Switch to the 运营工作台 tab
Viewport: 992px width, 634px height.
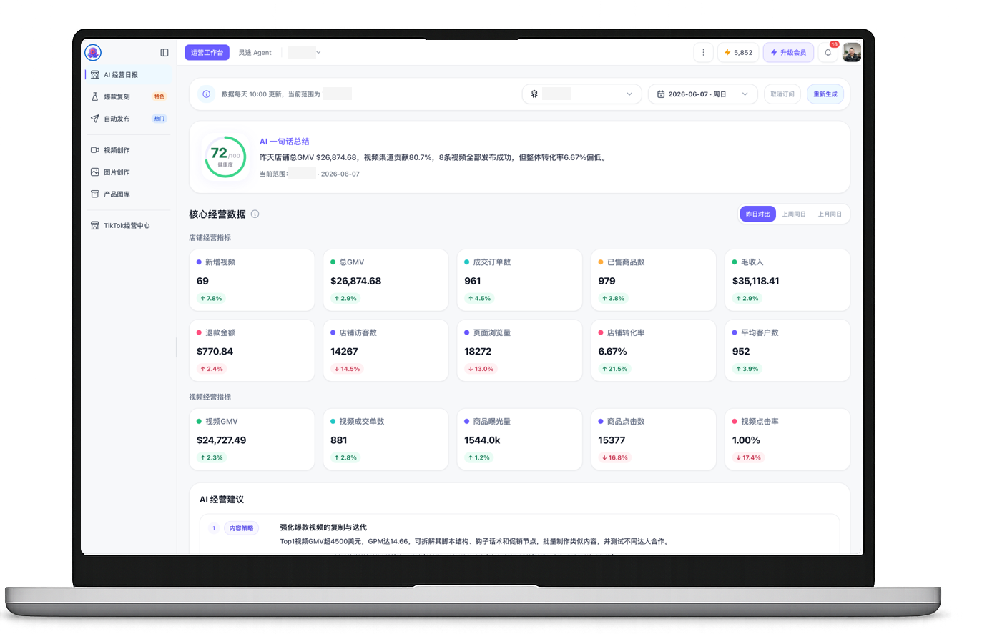207,52
